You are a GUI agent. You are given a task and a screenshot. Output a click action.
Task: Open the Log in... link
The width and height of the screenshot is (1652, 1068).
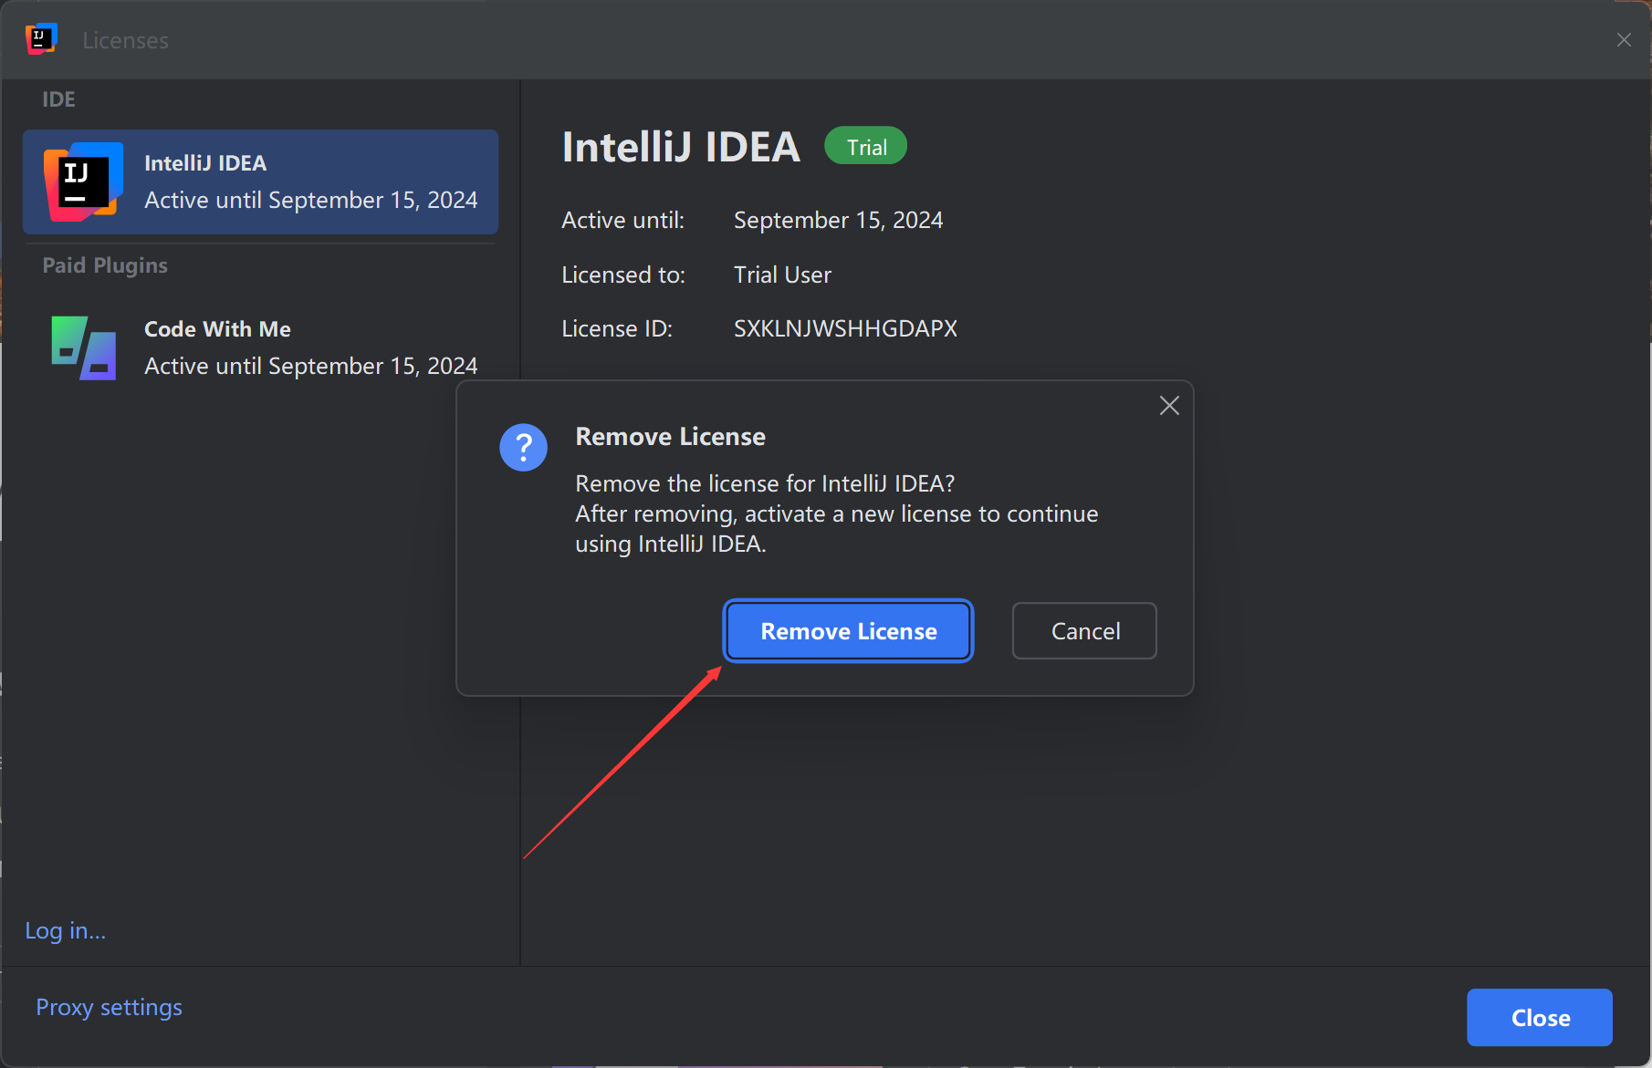pyautogui.click(x=66, y=930)
